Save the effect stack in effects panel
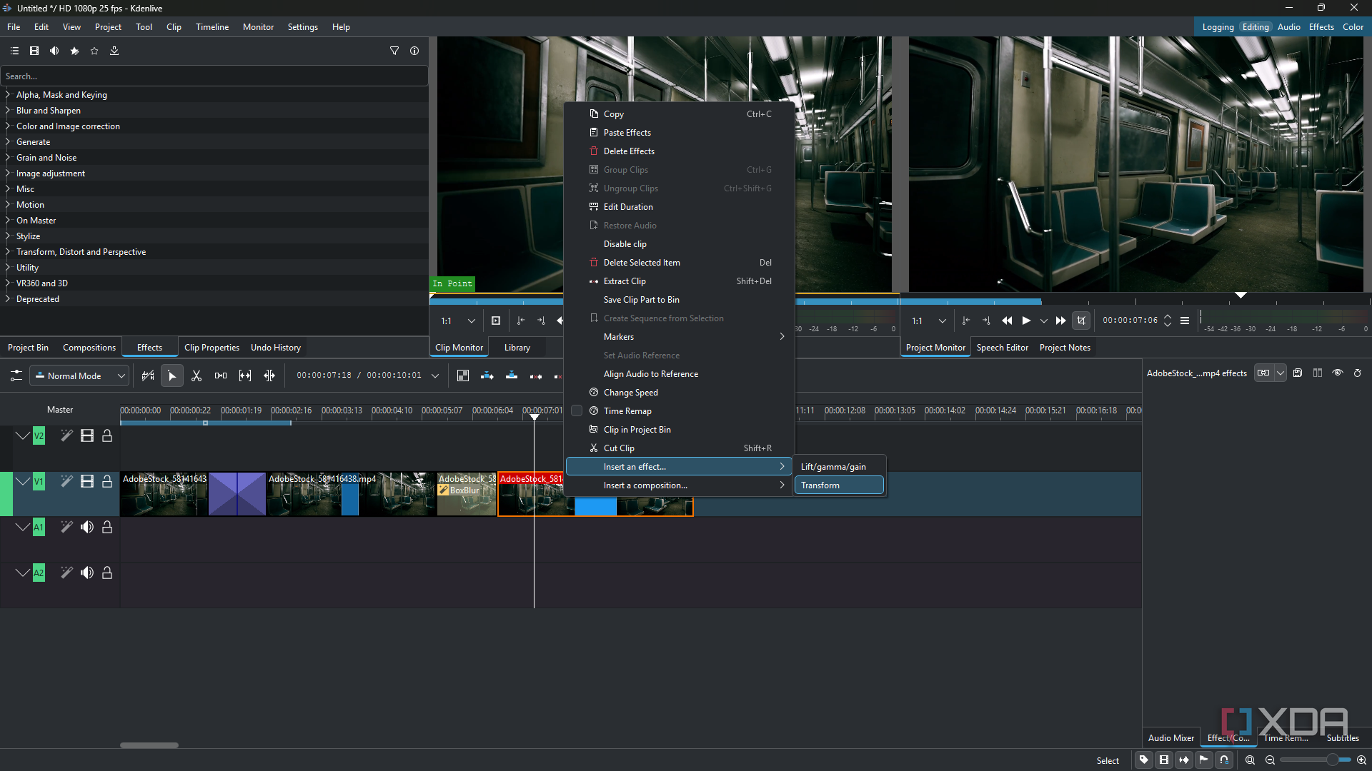 (x=1298, y=373)
